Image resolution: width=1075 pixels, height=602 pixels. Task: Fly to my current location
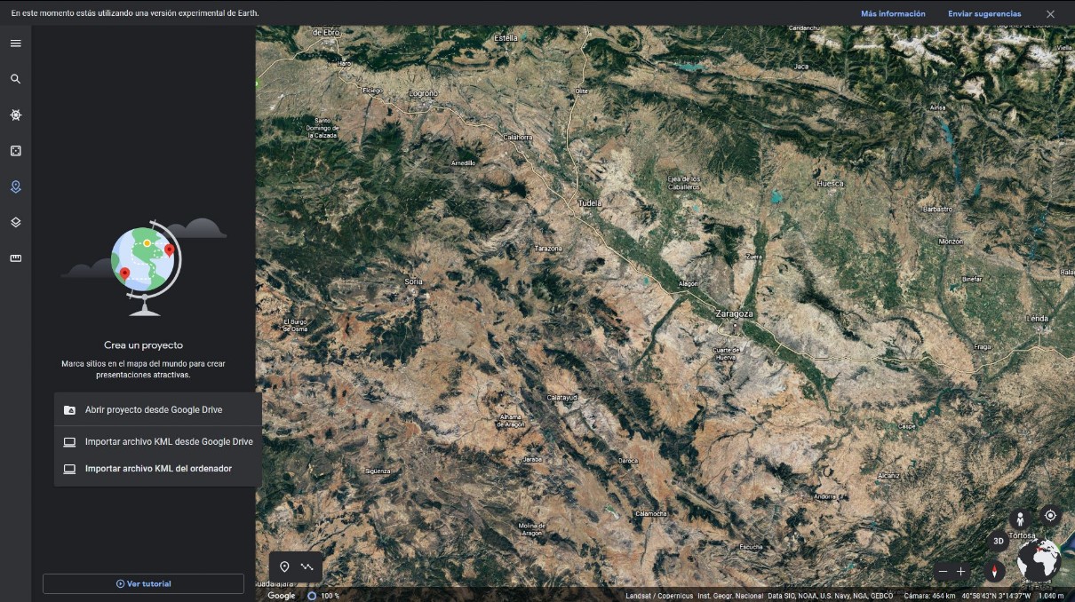(x=1050, y=515)
